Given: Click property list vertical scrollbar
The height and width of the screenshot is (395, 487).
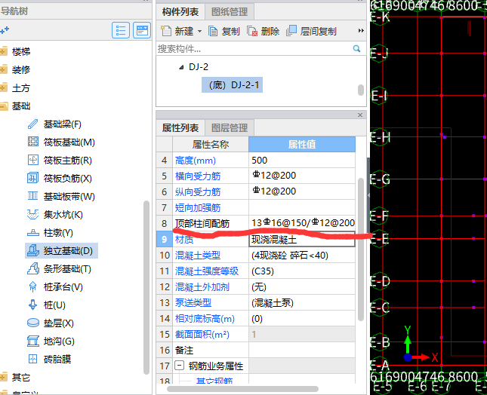Looking at the screenshot, I should pyautogui.click(x=361, y=250).
